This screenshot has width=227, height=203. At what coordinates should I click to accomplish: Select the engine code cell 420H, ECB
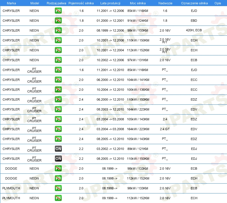[194, 30]
